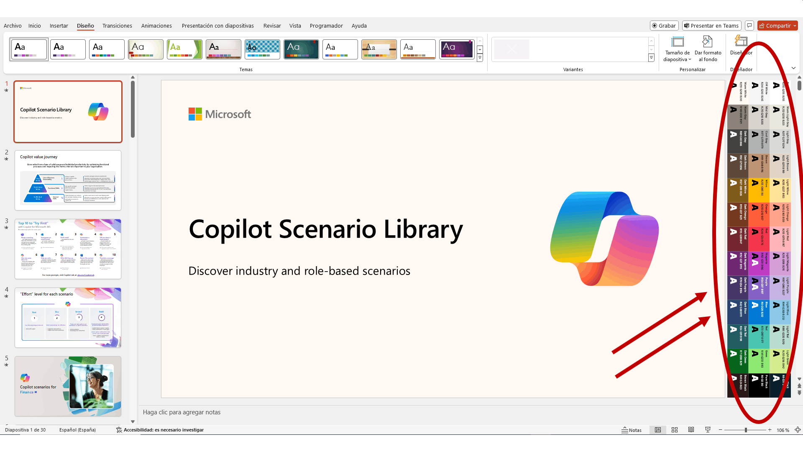This screenshot has width=803, height=452.
Task: Open the comments pane icon
Action: point(749,26)
